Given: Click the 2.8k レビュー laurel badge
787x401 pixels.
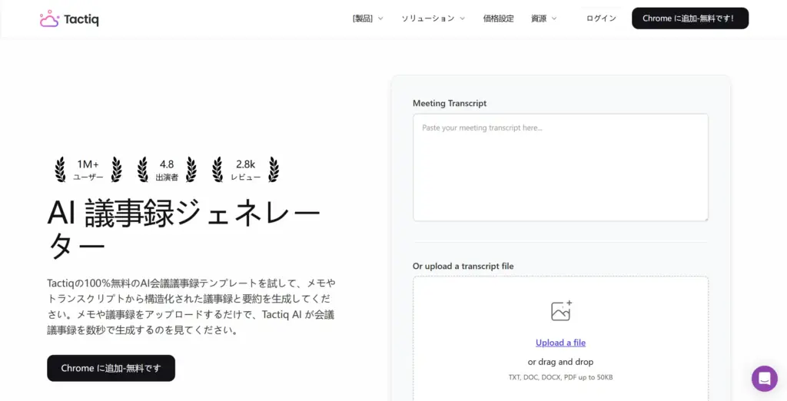Looking at the screenshot, I should pyautogui.click(x=245, y=170).
